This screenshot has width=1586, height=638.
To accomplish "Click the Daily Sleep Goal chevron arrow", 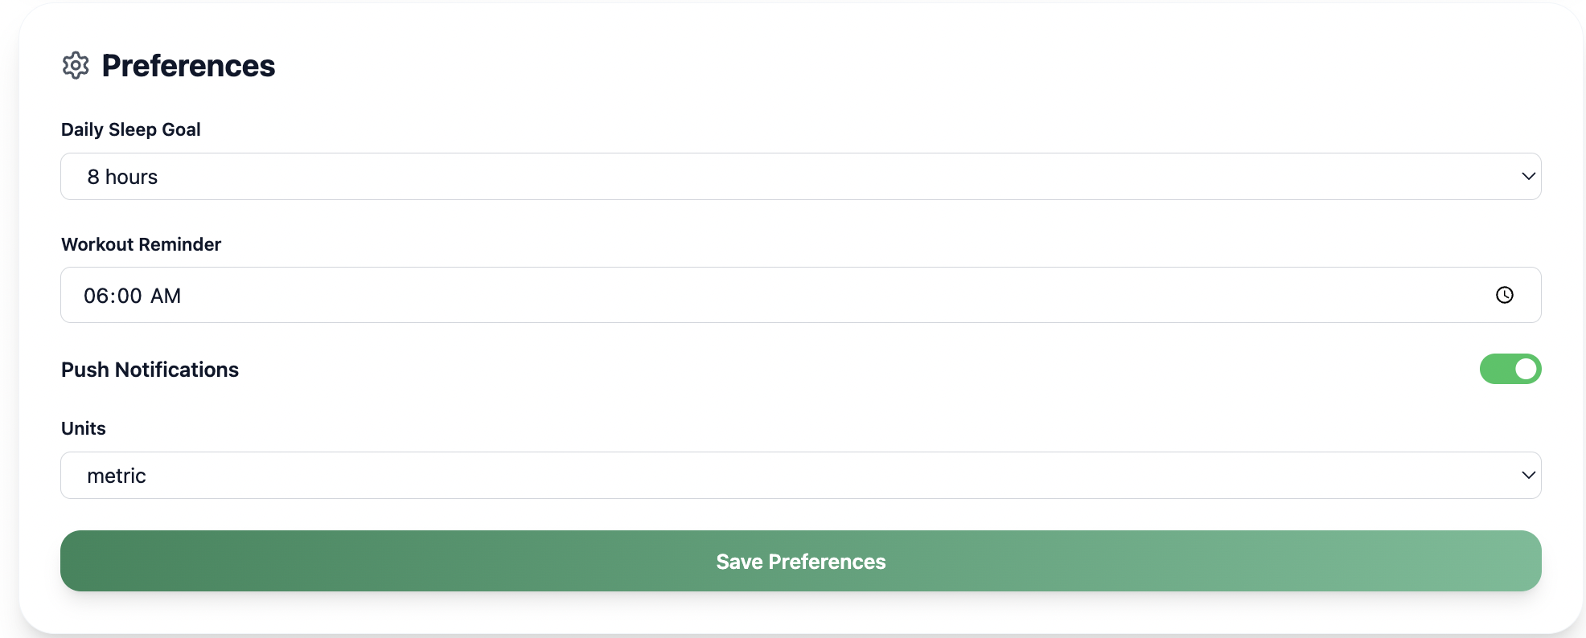I will (x=1528, y=176).
